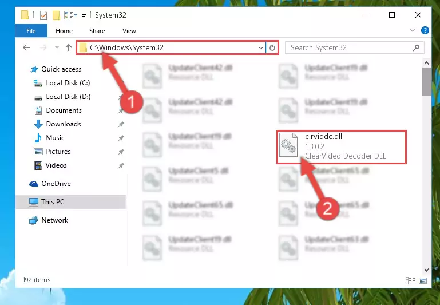Open Local Disk (C:) in sidebar
This screenshot has width=440, height=305.
68,83
